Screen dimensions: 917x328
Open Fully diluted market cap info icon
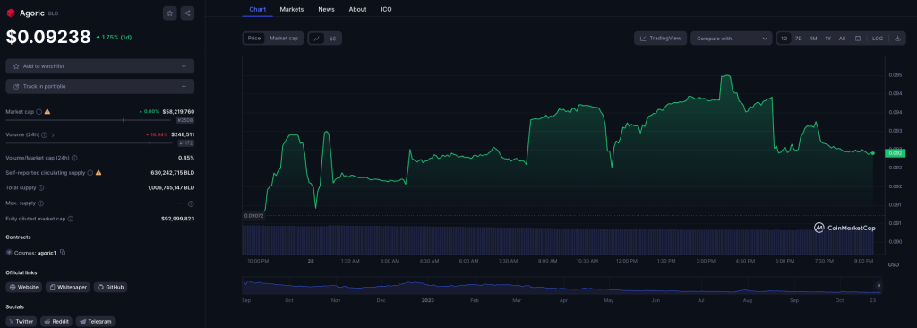point(71,219)
